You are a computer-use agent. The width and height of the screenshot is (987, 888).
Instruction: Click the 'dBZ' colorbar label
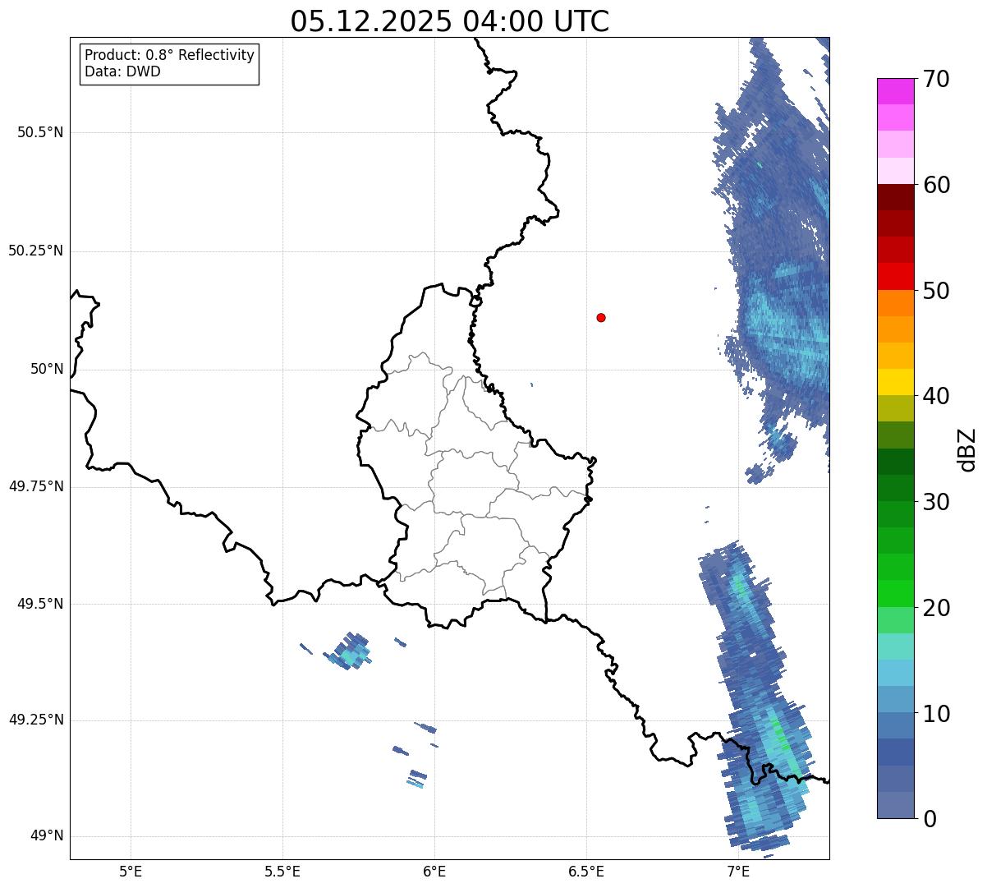tap(966, 449)
